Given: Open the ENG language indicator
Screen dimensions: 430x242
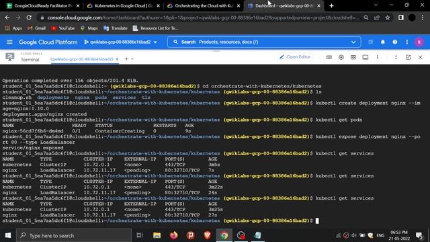Looking at the screenshot, I should 380,235.
